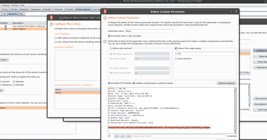
Task: Enable the Define start and end checkbox
Action: point(110,48)
